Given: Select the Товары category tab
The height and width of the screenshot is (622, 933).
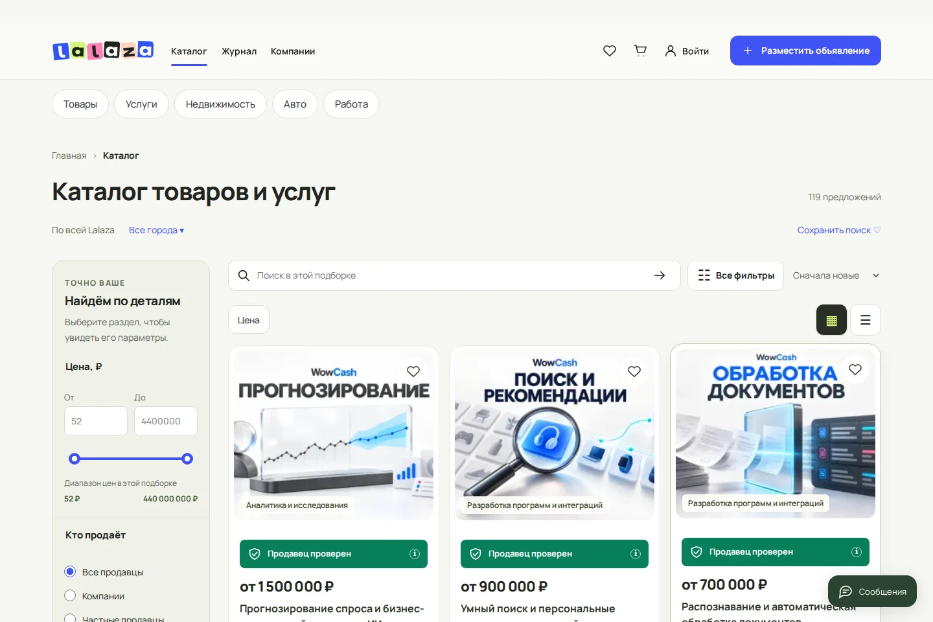Looking at the screenshot, I should [x=80, y=104].
